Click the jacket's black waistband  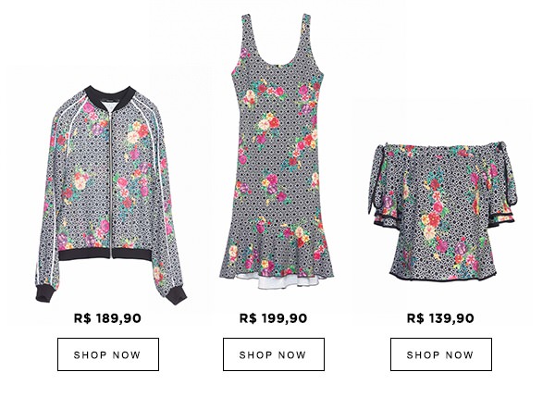point(105,254)
